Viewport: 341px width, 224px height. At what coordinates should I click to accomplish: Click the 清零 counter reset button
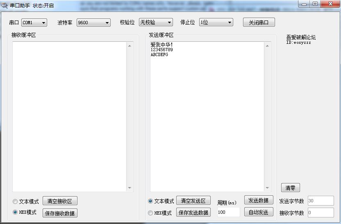coord(290,188)
